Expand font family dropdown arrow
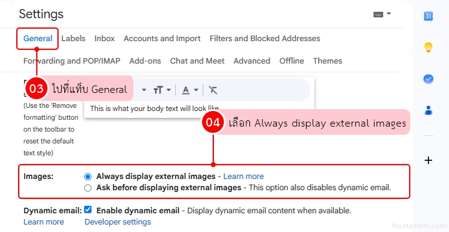The height and width of the screenshot is (232, 449). click(x=144, y=90)
